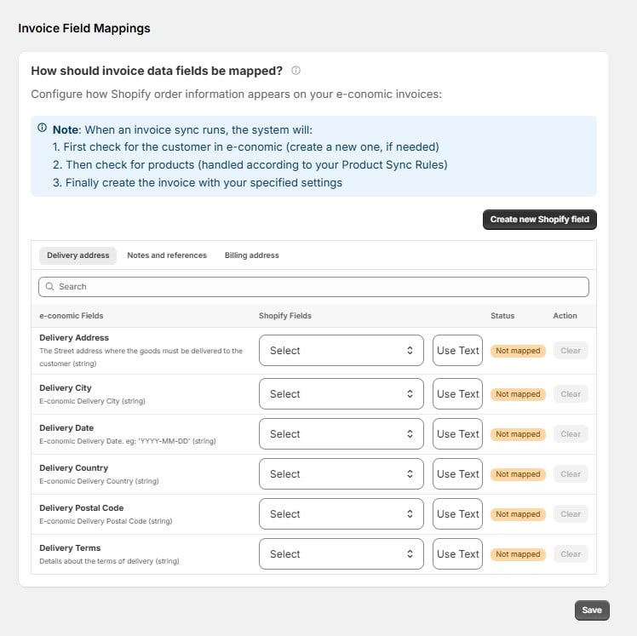Viewport: 637px width, 636px height.
Task: Open the Delivery Country Select dropdown
Action: pyautogui.click(x=341, y=474)
